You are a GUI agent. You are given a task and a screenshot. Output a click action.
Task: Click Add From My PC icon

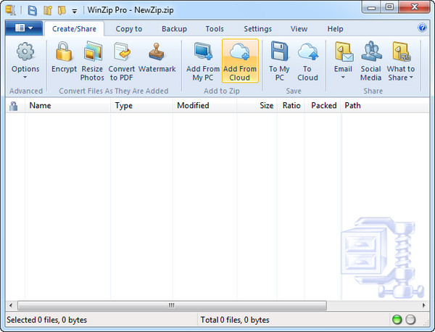point(202,53)
